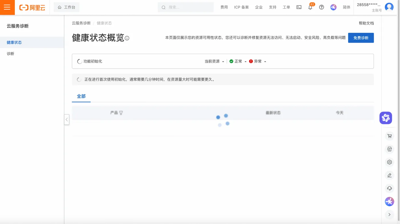This screenshot has height=224, width=400.
Task: Open the API tool icon in right rail
Action: (389, 149)
